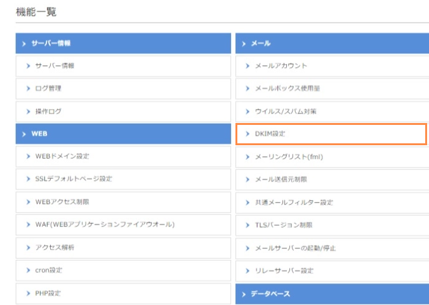The width and height of the screenshot is (429, 305).
Task: Click the blue データベース section header
Action: (x=332, y=294)
